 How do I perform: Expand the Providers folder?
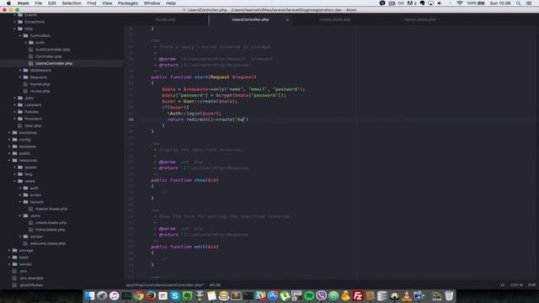14,119
